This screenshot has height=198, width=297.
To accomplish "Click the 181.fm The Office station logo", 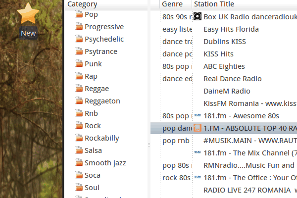I will 198,178.
